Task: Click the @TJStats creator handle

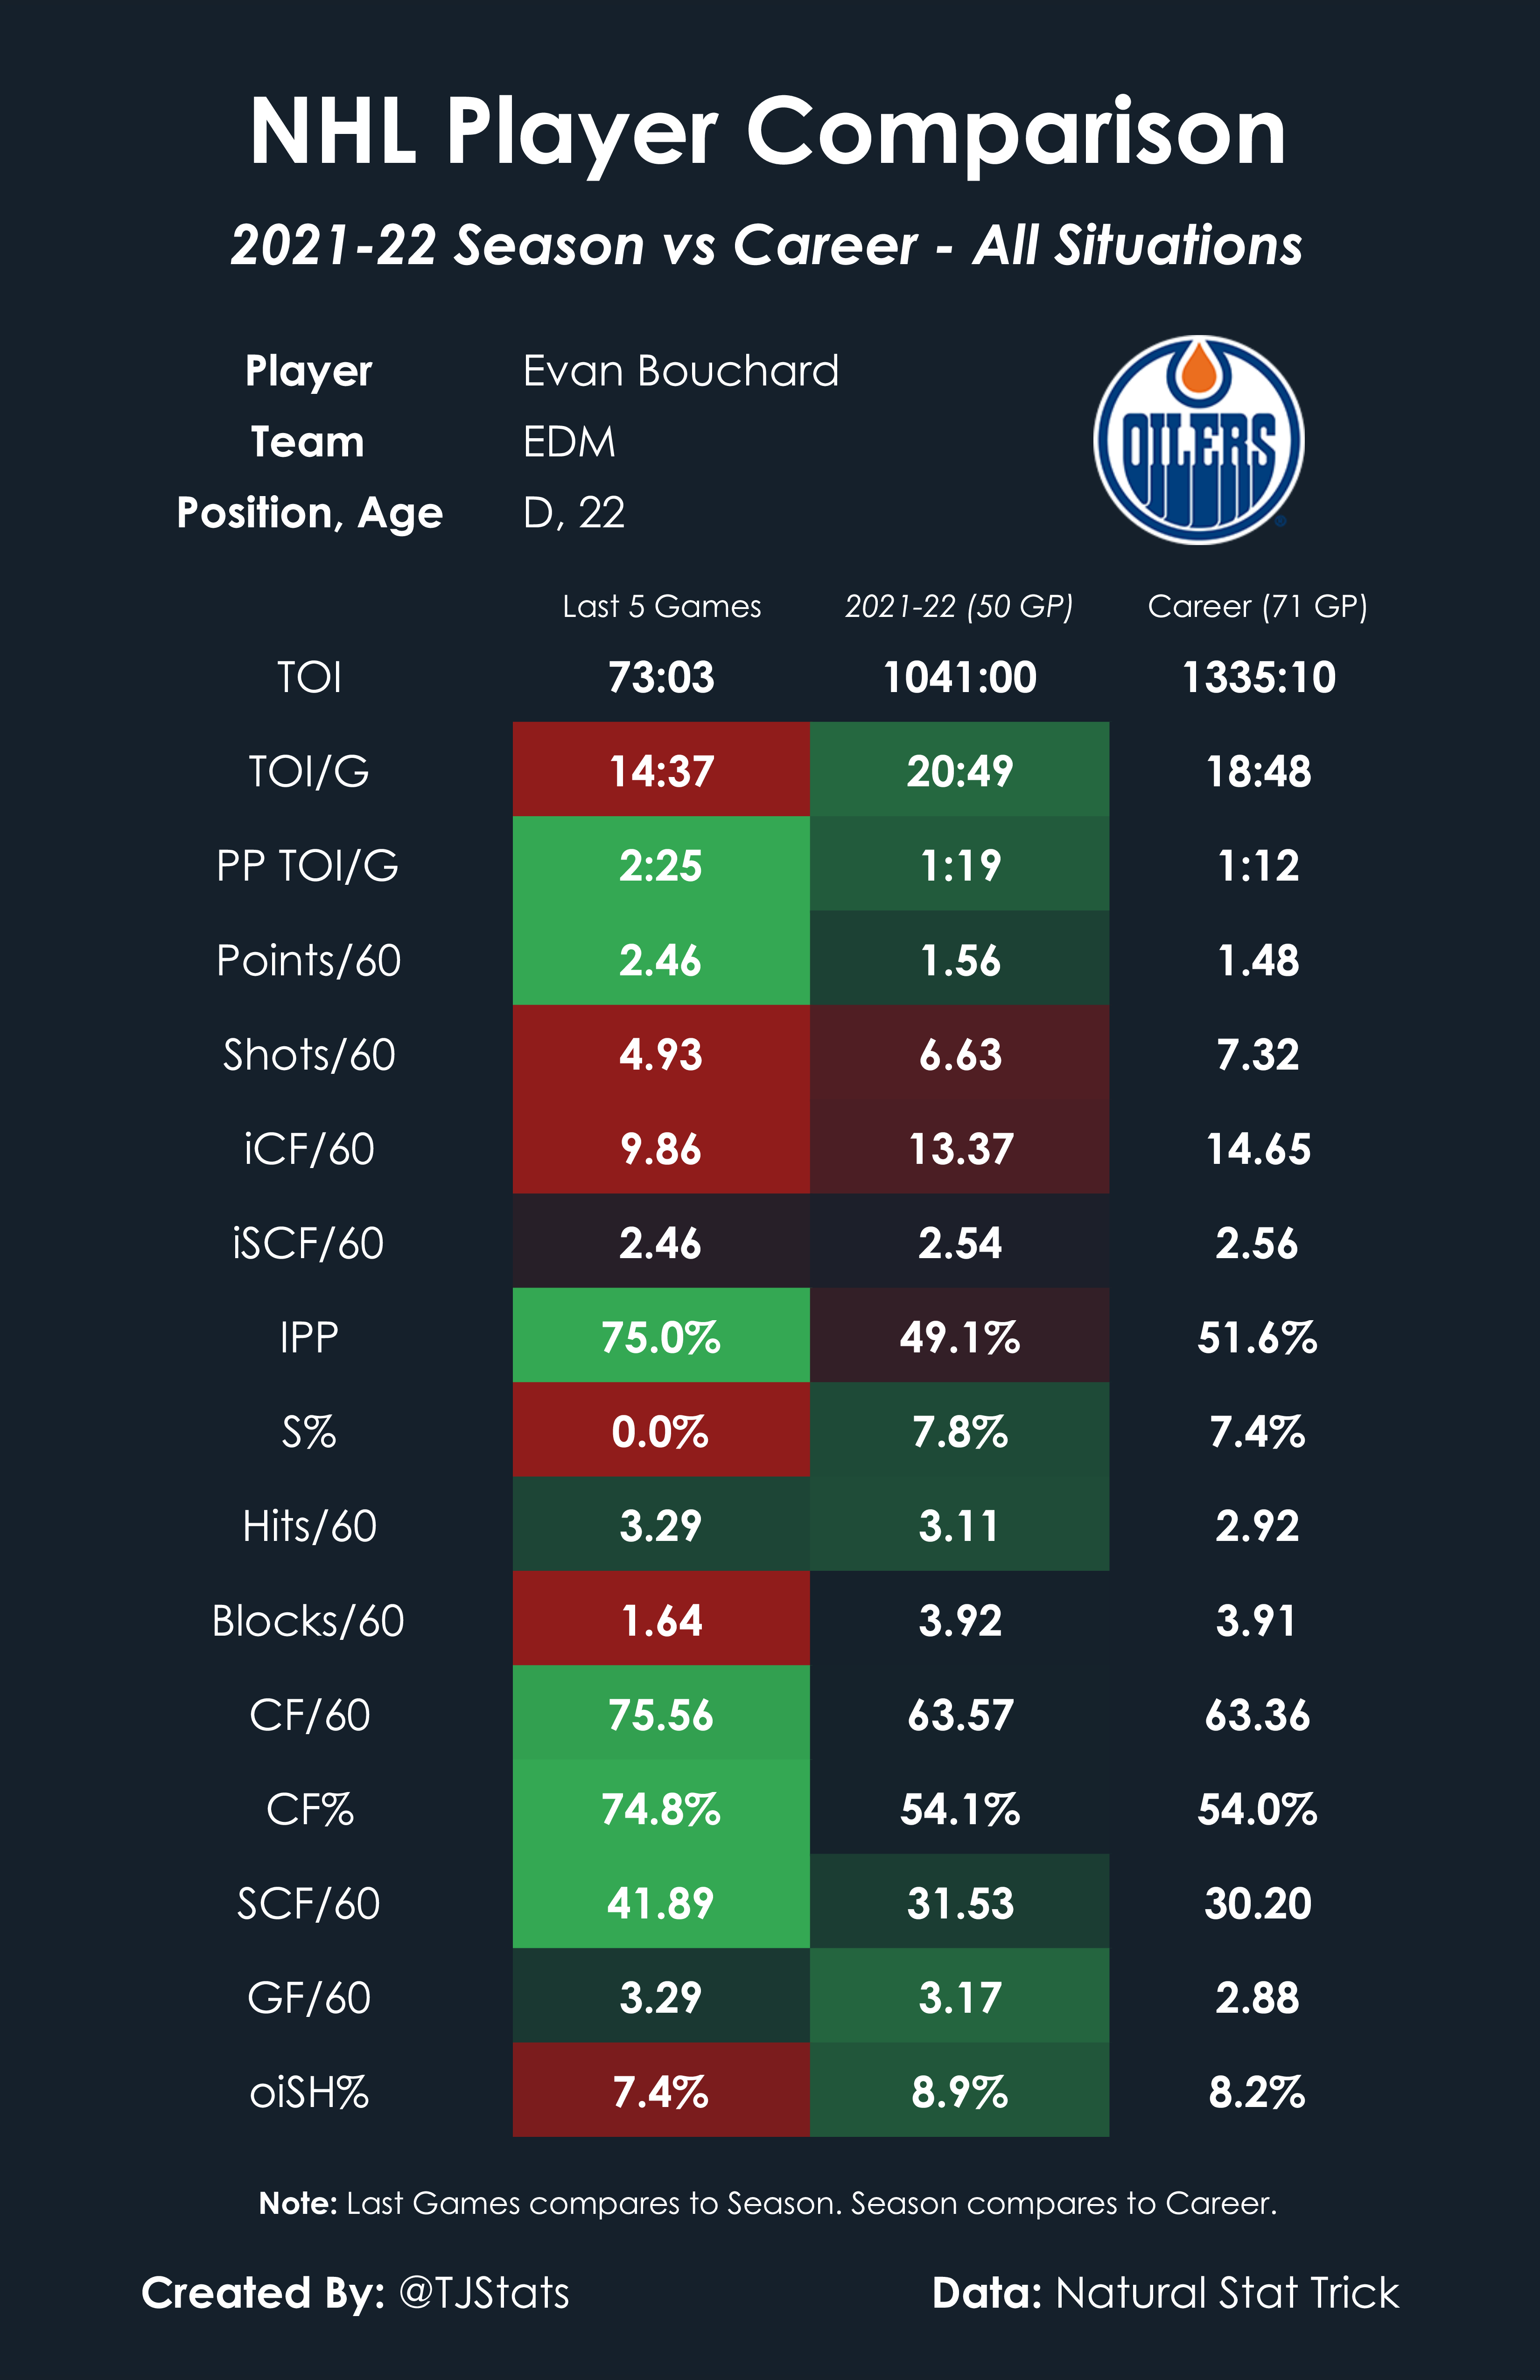Action: [x=484, y=2292]
